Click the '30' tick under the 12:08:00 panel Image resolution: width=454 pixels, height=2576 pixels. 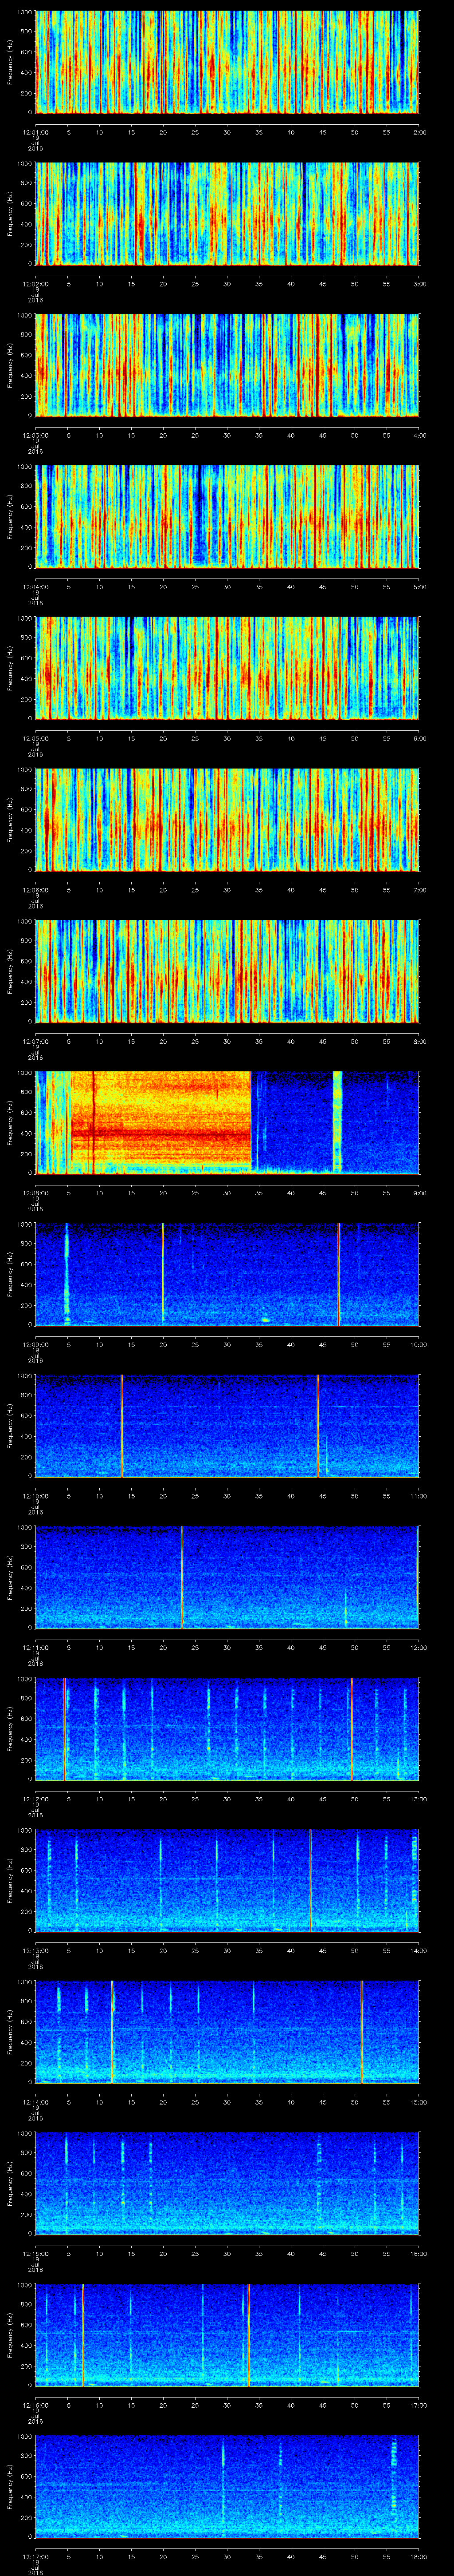[227, 1193]
